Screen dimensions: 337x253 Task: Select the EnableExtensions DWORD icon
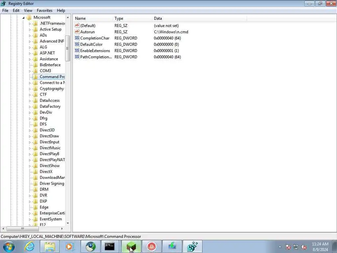(77, 50)
